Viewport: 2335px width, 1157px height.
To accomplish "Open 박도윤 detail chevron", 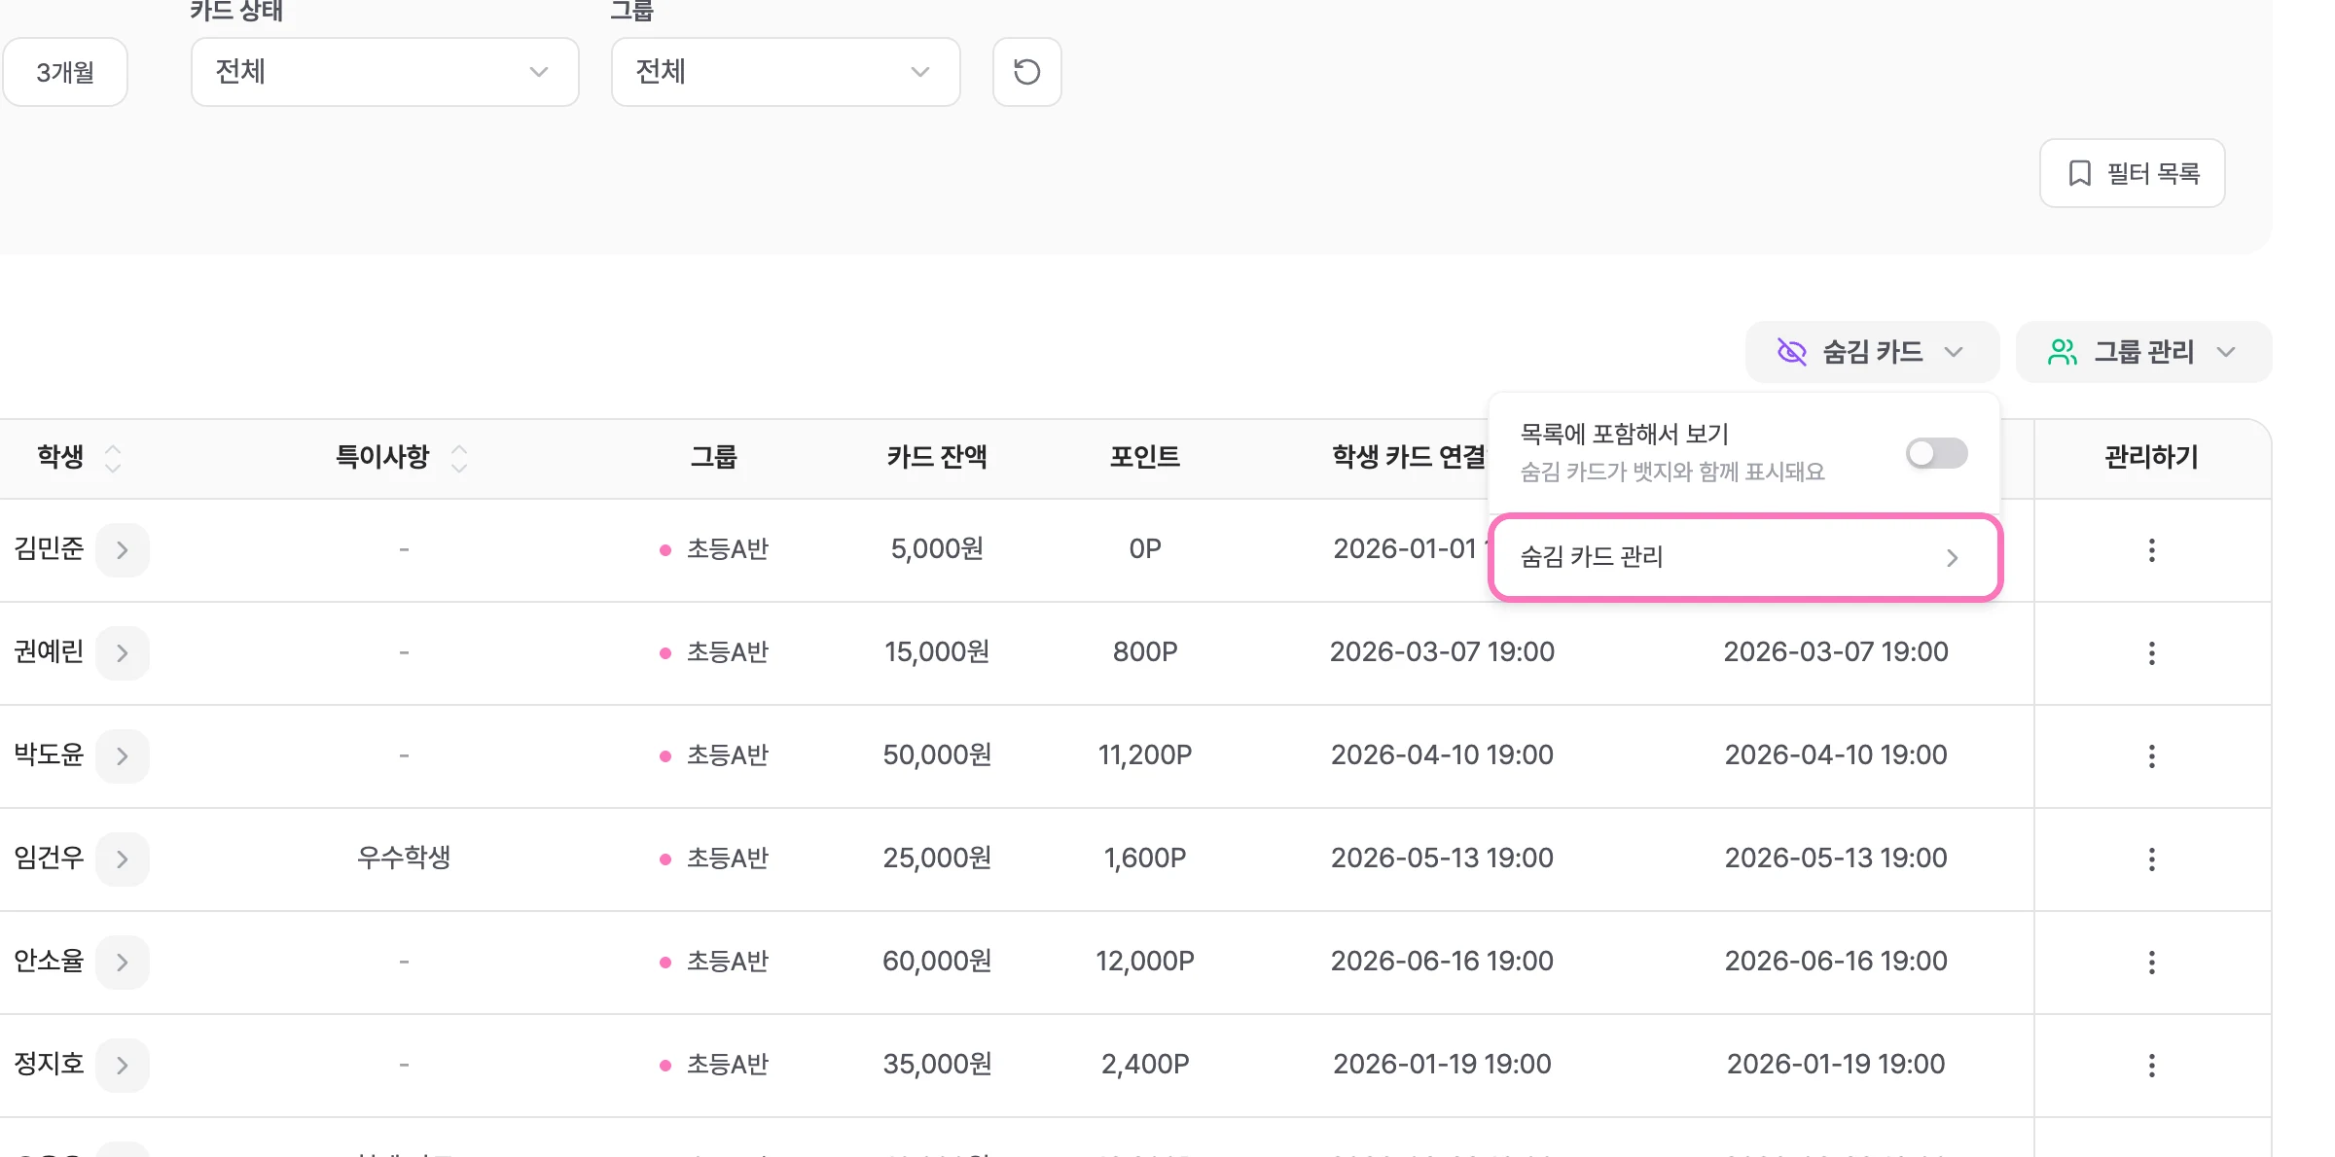I will tap(123, 756).
